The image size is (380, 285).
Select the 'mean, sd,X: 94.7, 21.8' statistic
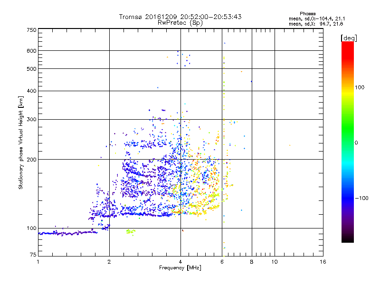click(316, 24)
